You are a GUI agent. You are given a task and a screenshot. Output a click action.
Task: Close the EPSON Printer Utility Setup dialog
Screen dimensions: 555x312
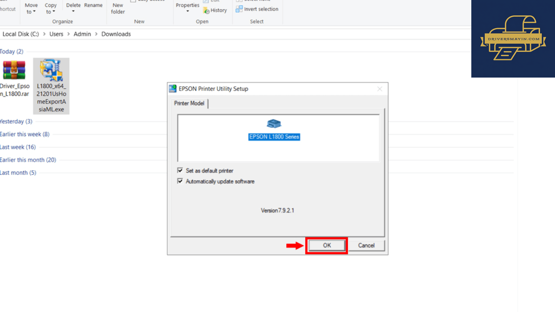(x=380, y=89)
